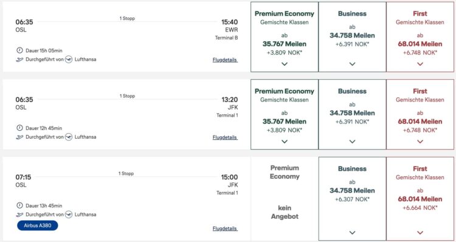Expand Business fare for 13:20 JFK flight
Viewport: 456px width, 242px height.
[352, 142]
